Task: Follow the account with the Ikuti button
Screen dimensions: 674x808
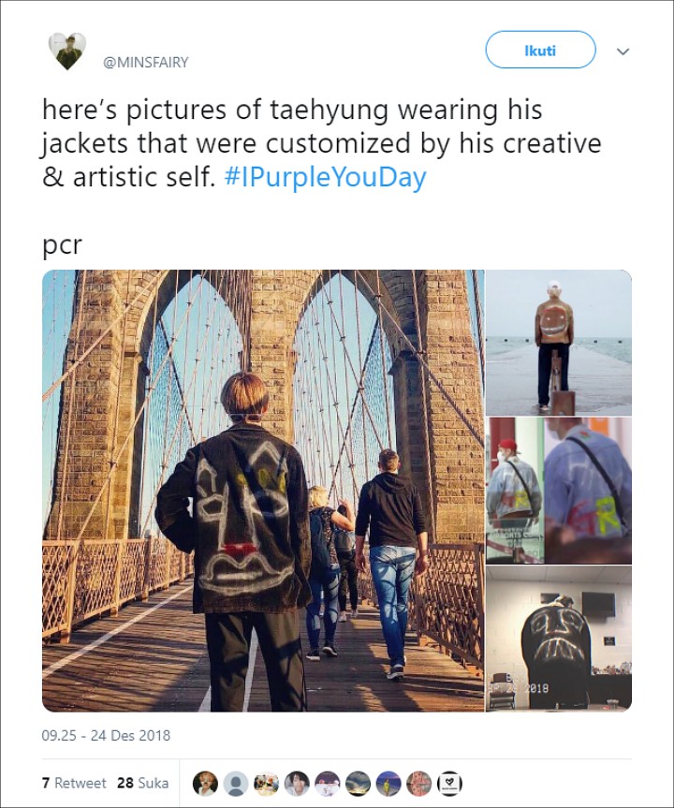Action: (540, 50)
